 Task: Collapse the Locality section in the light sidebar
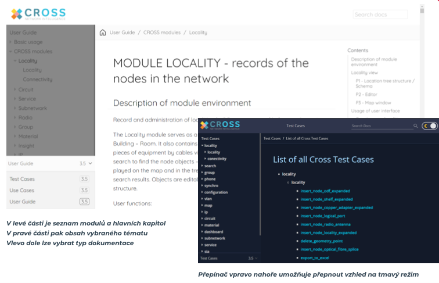15,61
